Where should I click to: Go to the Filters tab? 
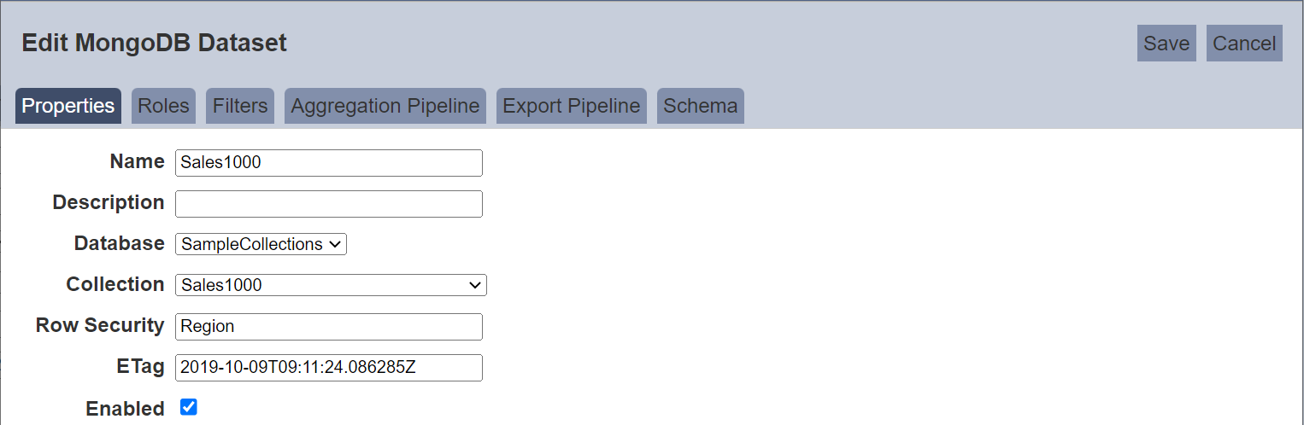tap(240, 106)
